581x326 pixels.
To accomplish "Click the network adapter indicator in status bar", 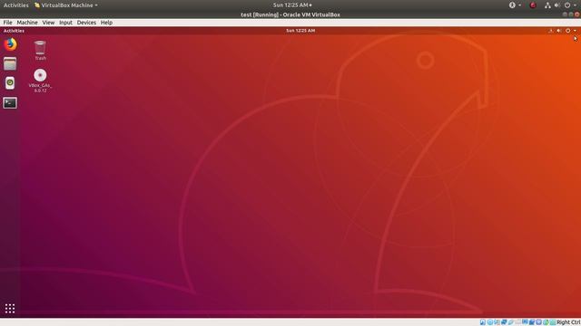I will tap(504, 322).
